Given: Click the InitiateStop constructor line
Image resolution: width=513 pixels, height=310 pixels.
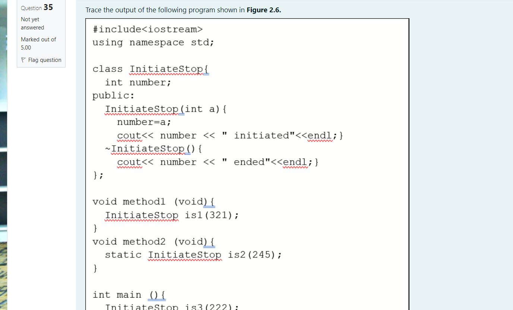Looking at the screenshot, I should [x=165, y=108].
